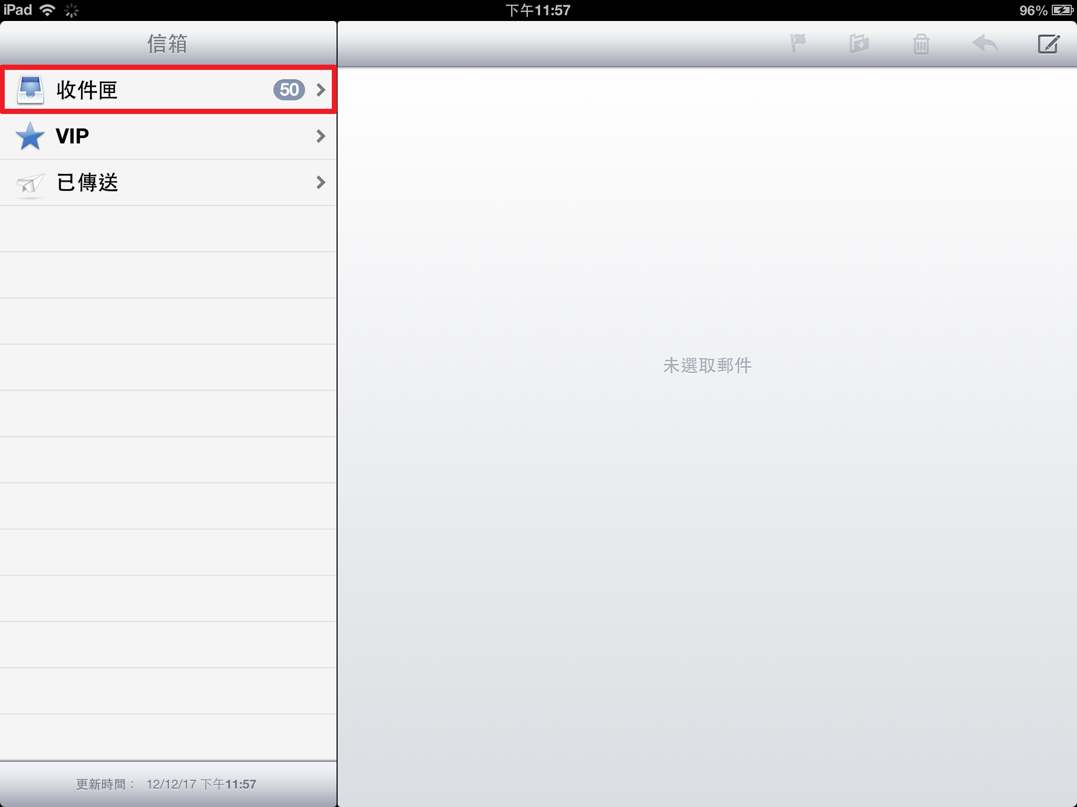Tap the reply arrow icon
The width and height of the screenshot is (1077, 807).
[985, 44]
